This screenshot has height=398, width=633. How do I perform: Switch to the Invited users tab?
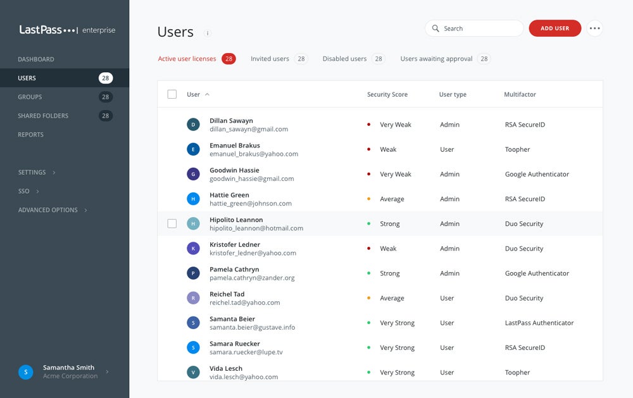point(270,59)
